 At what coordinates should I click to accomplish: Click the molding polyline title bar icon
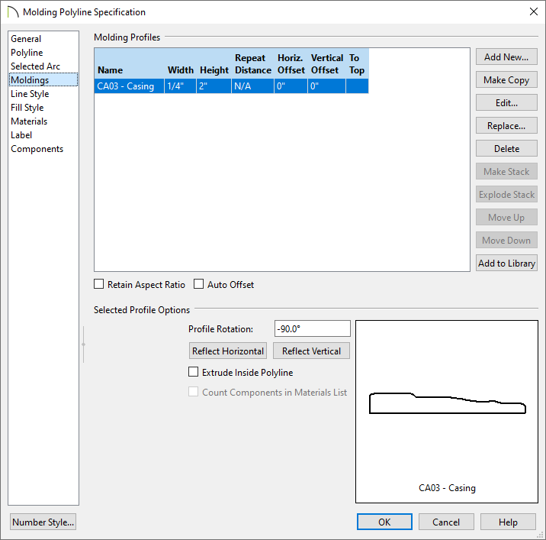point(13,12)
